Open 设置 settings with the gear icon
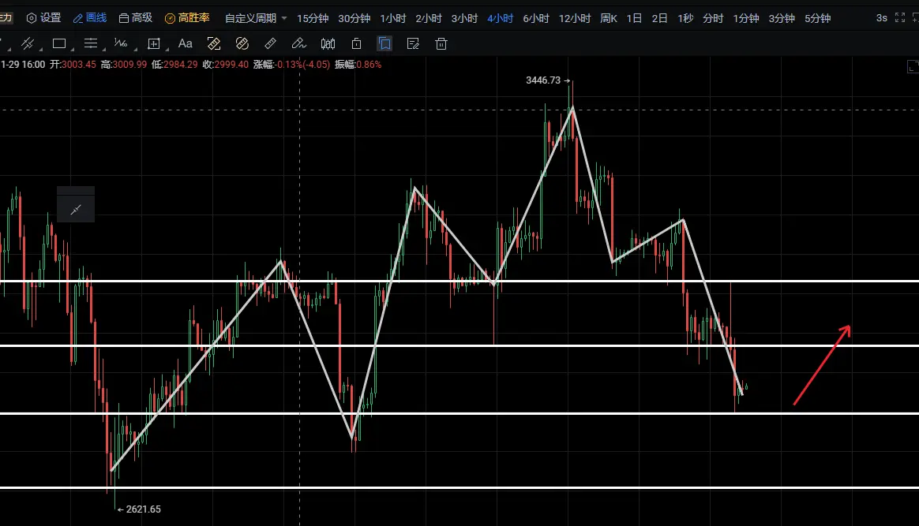The height and width of the screenshot is (526, 919). click(44, 18)
